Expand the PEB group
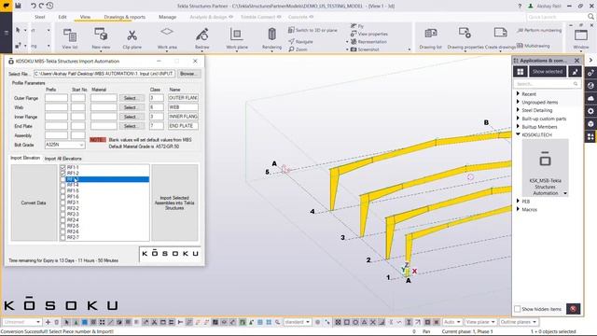The width and height of the screenshot is (597, 336). pos(518,202)
